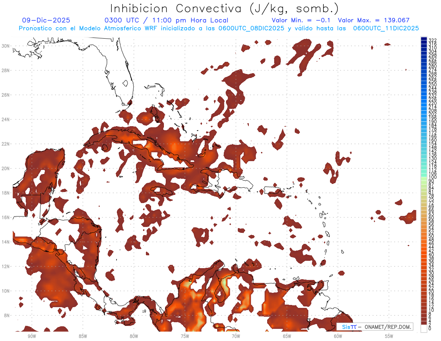441x341 pixels.
Task: Click the "90W" longitude label
Action: point(32,336)
